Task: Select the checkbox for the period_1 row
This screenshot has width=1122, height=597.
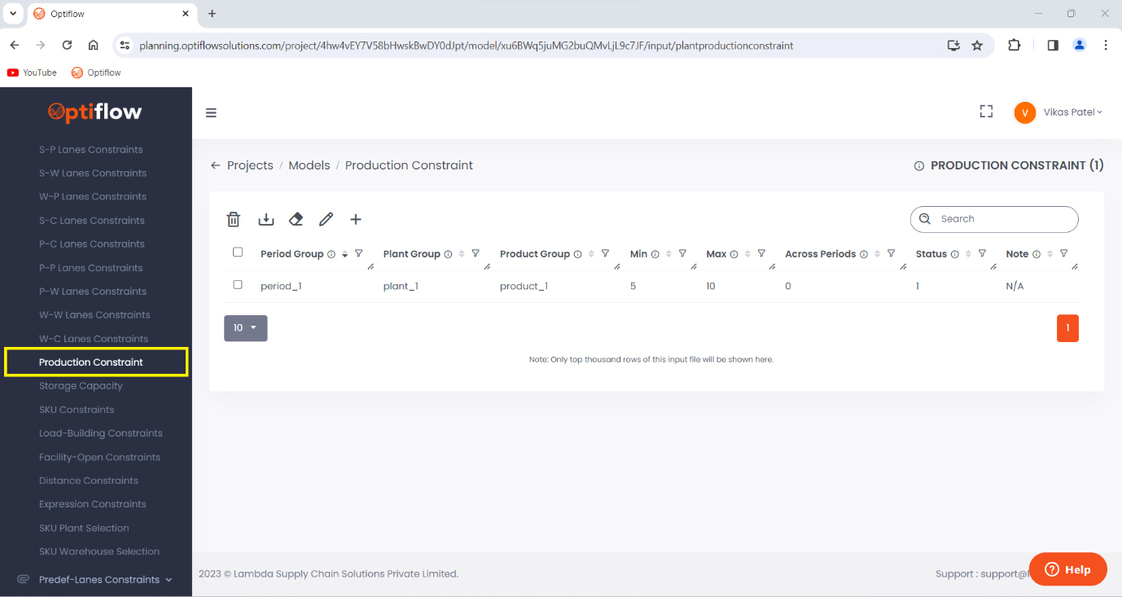Action: click(x=237, y=284)
